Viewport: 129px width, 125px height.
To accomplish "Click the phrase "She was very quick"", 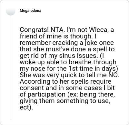I will click(x=48, y=75).
